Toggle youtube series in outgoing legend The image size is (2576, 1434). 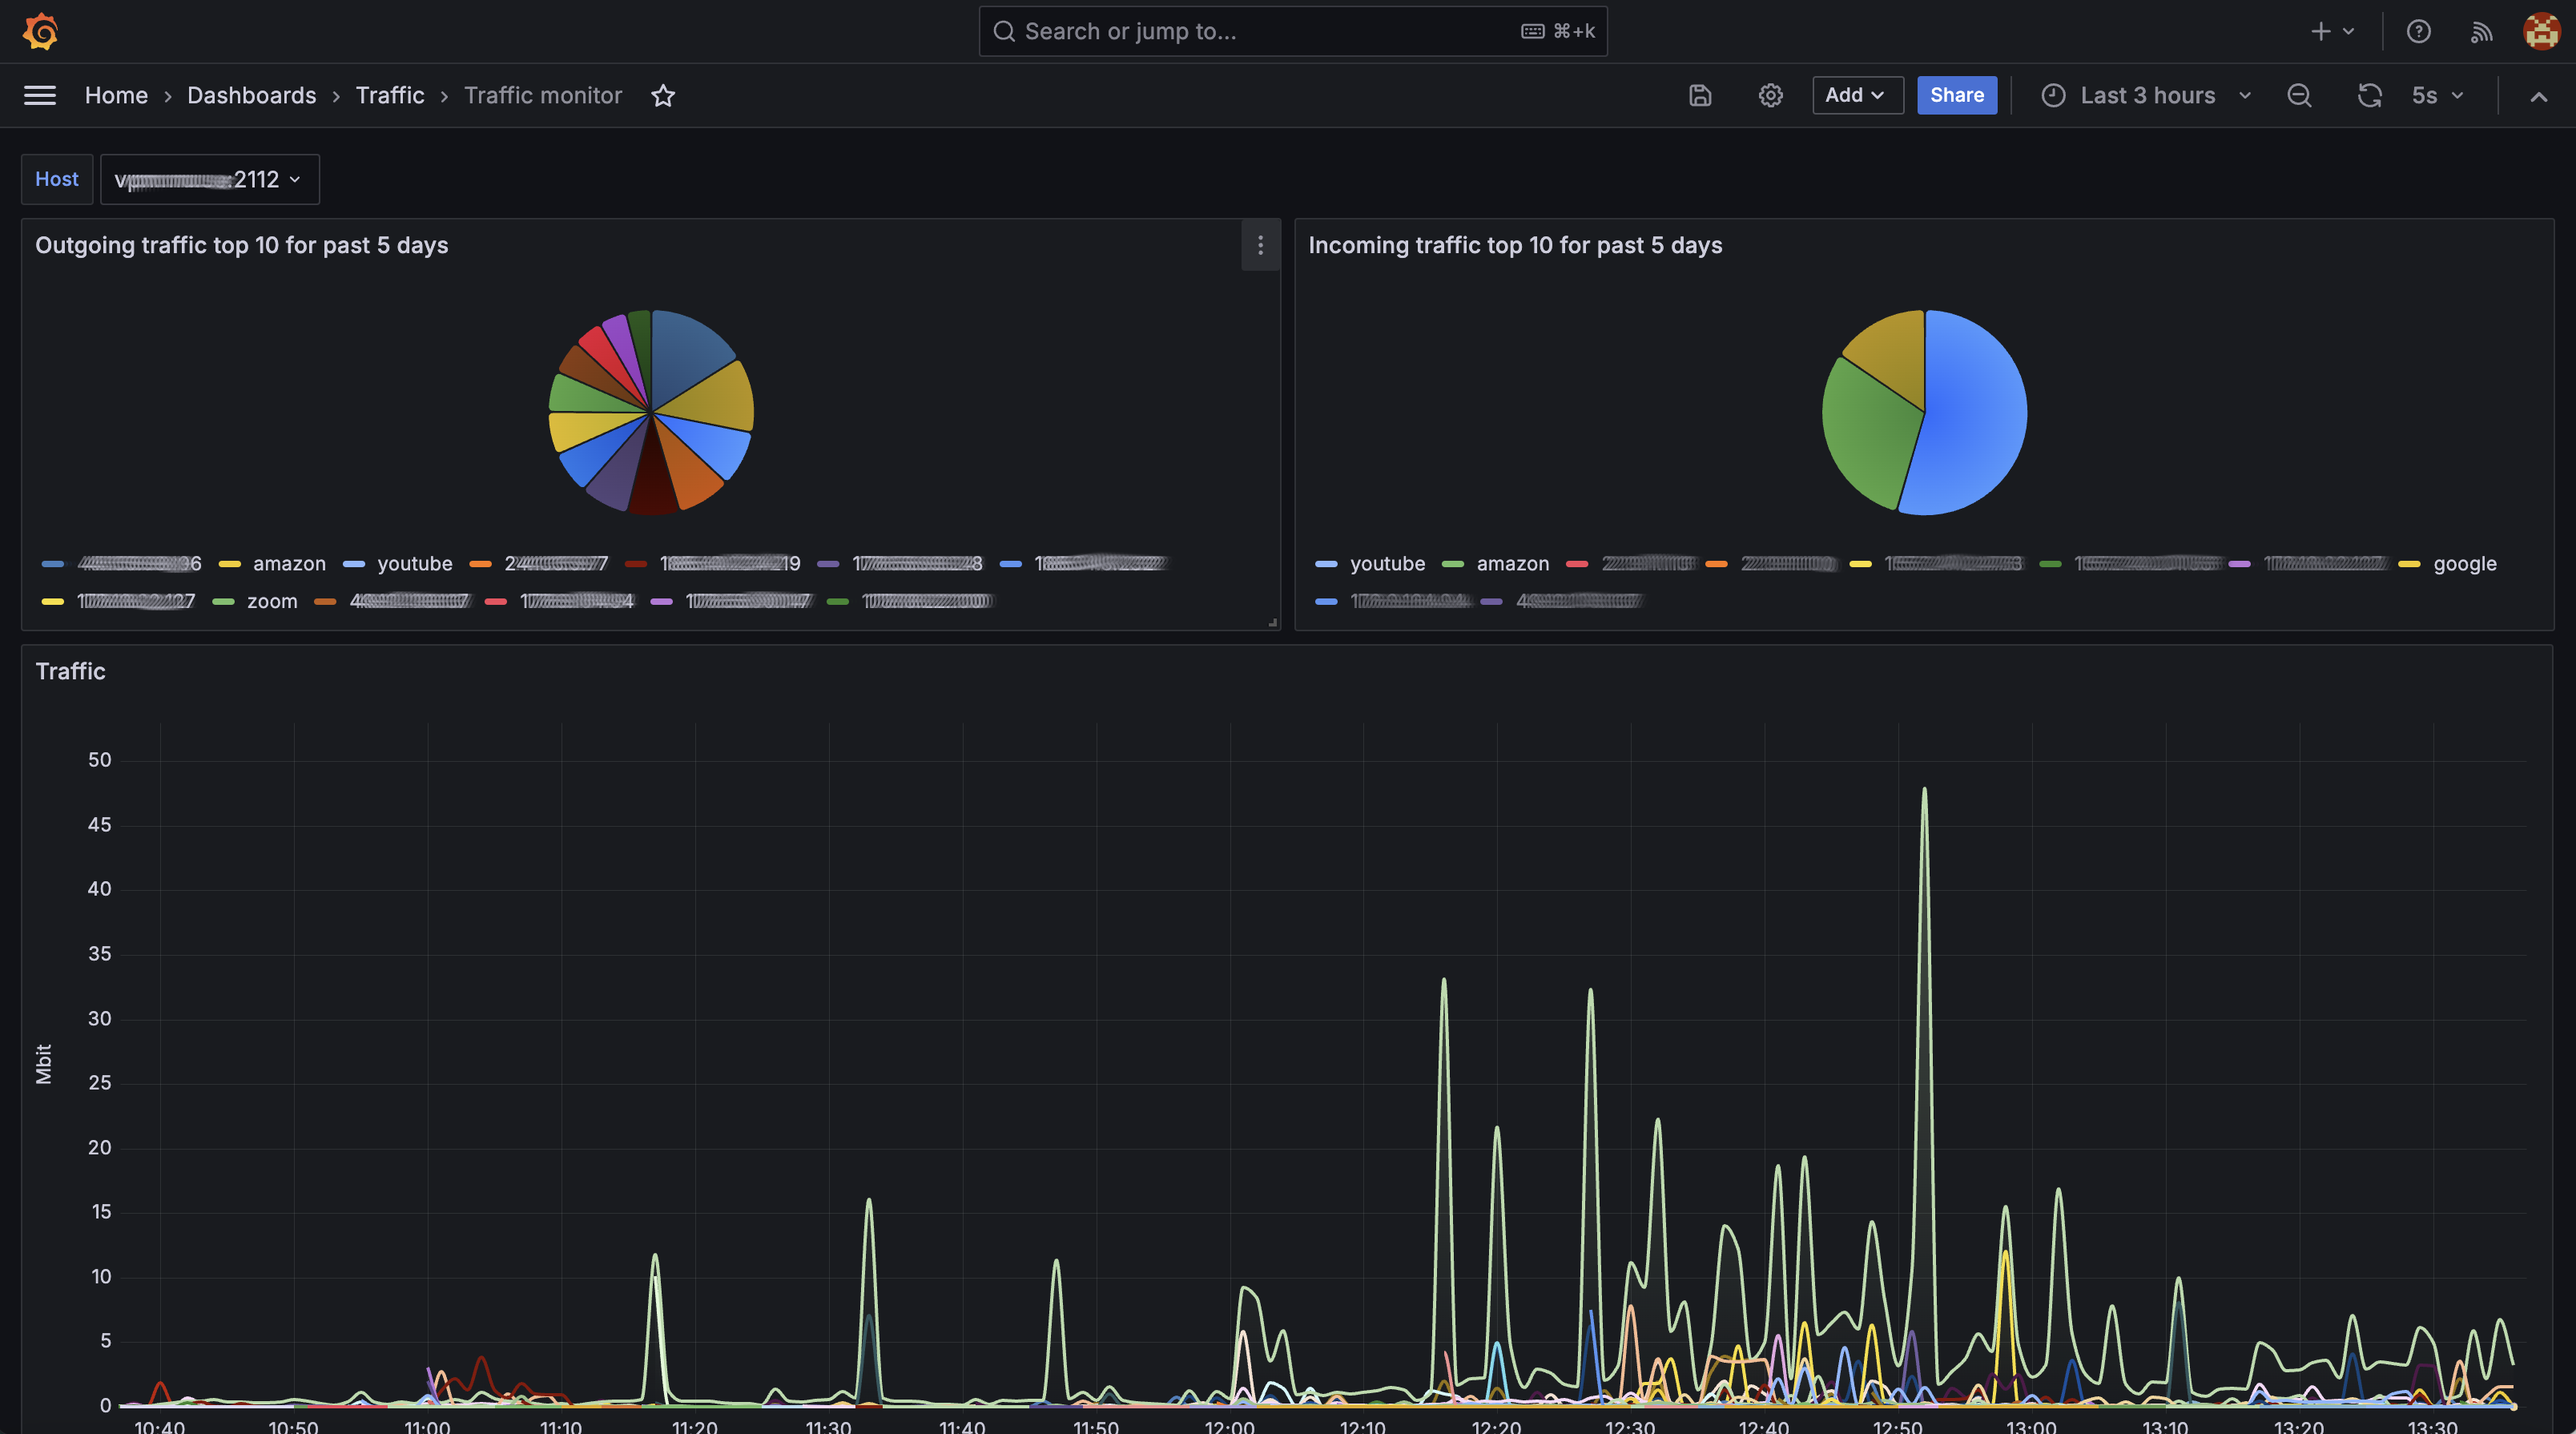[x=414, y=564]
